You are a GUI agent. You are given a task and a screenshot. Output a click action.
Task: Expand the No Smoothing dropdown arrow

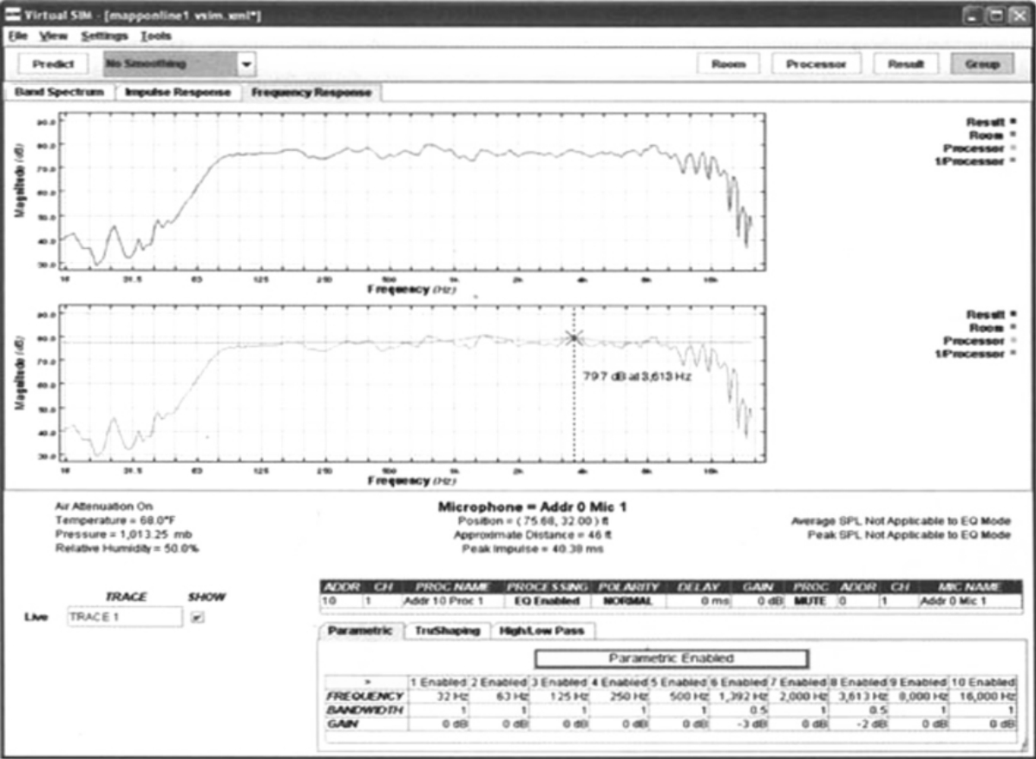(x=246, y=64)
